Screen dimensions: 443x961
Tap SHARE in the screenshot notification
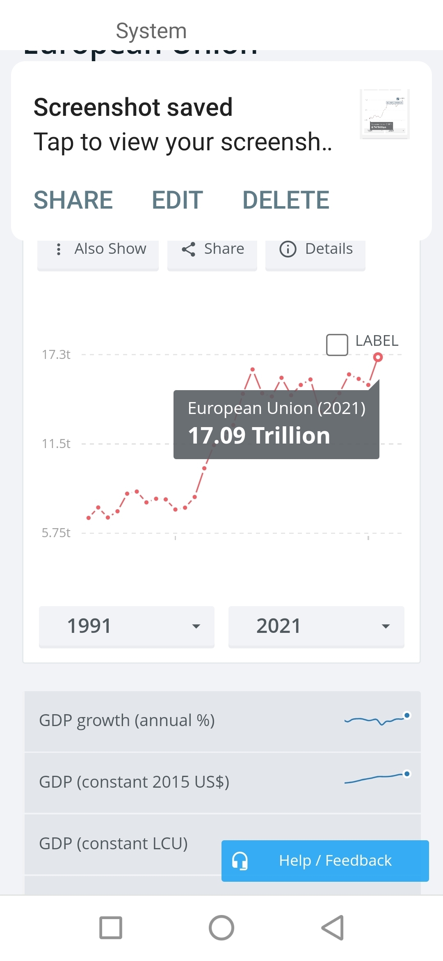(73, 200)
